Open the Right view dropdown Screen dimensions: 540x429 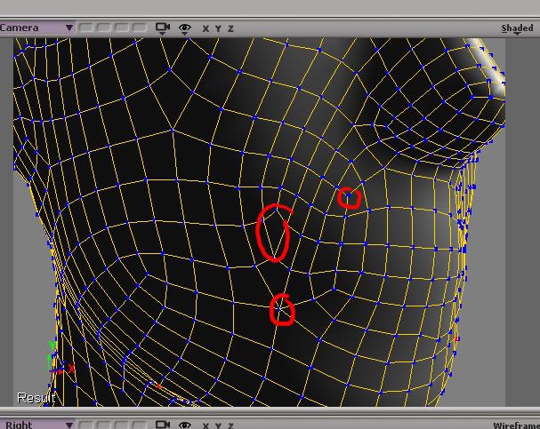coord(37,425)
